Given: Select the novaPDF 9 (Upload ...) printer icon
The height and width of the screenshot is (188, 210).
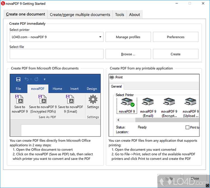Looking at the screenshot, I should 190,102.
